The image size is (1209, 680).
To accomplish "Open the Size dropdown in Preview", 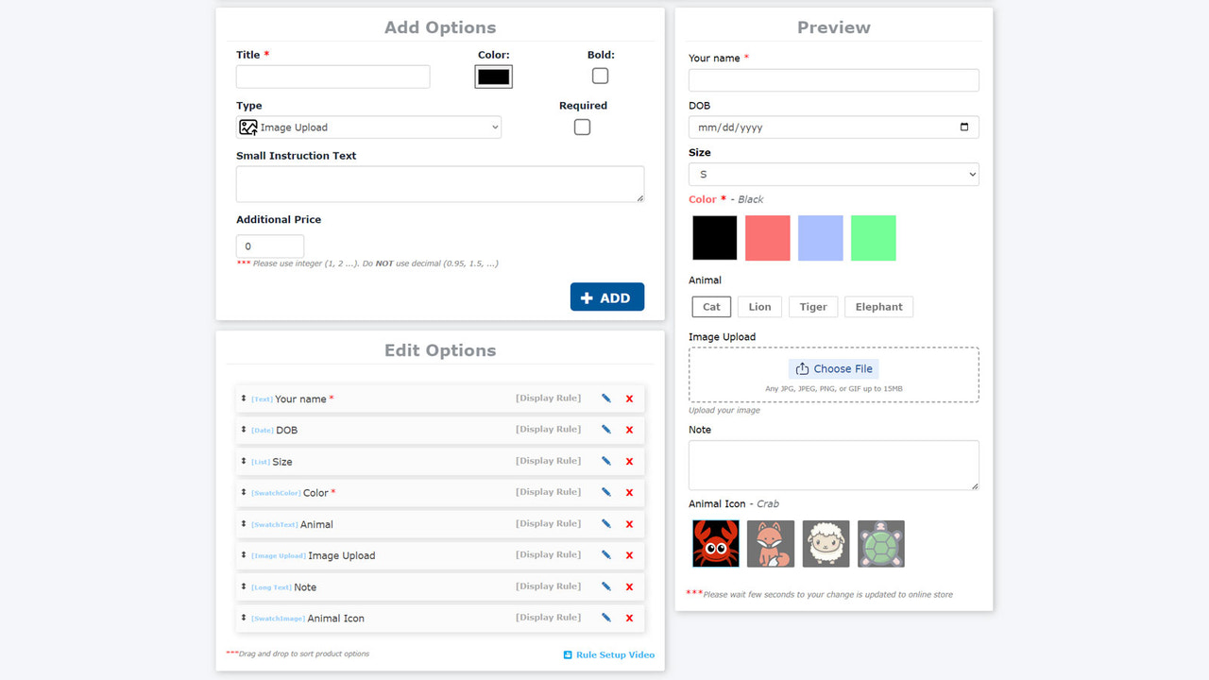I will (833, 174).
